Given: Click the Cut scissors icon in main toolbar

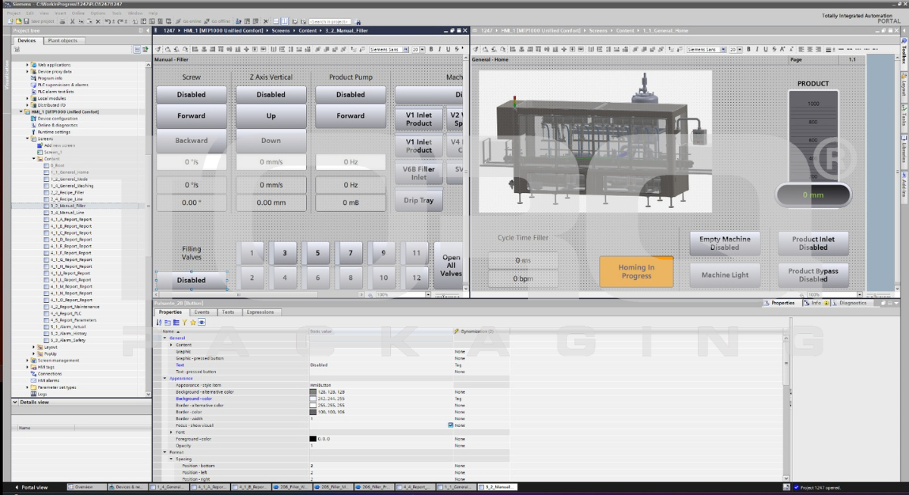Looking at the screenshot, I should 72,21.
